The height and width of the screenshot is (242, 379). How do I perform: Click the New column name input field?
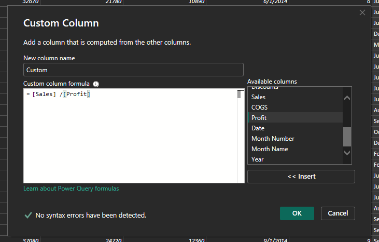tap(133, 70)
